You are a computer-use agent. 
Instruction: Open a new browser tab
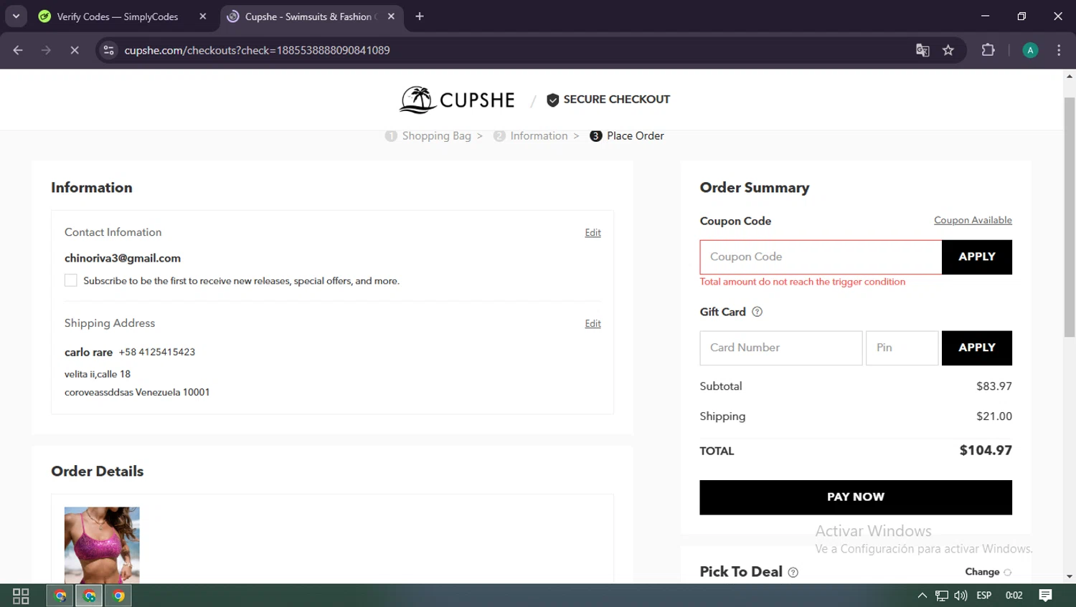tap(420, 16)
